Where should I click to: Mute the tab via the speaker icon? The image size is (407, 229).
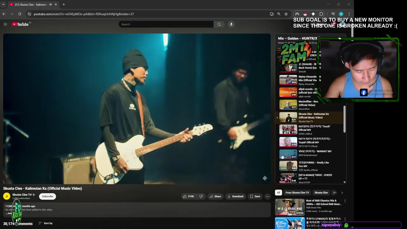(50, 4)
